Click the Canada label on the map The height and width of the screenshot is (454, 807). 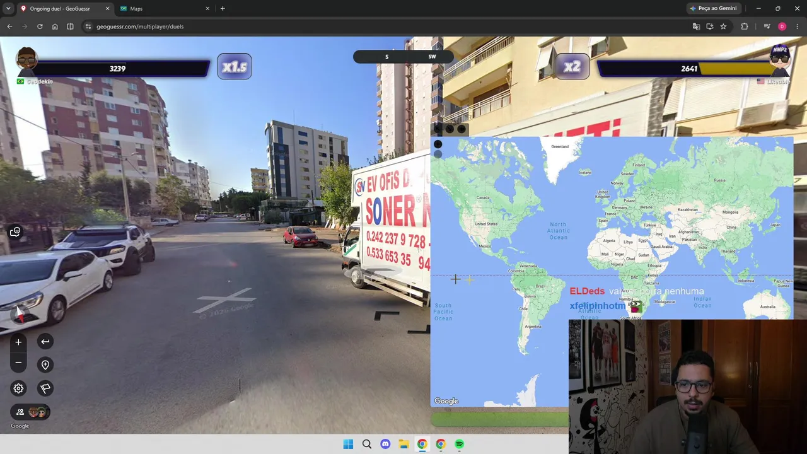coord(483,197)
